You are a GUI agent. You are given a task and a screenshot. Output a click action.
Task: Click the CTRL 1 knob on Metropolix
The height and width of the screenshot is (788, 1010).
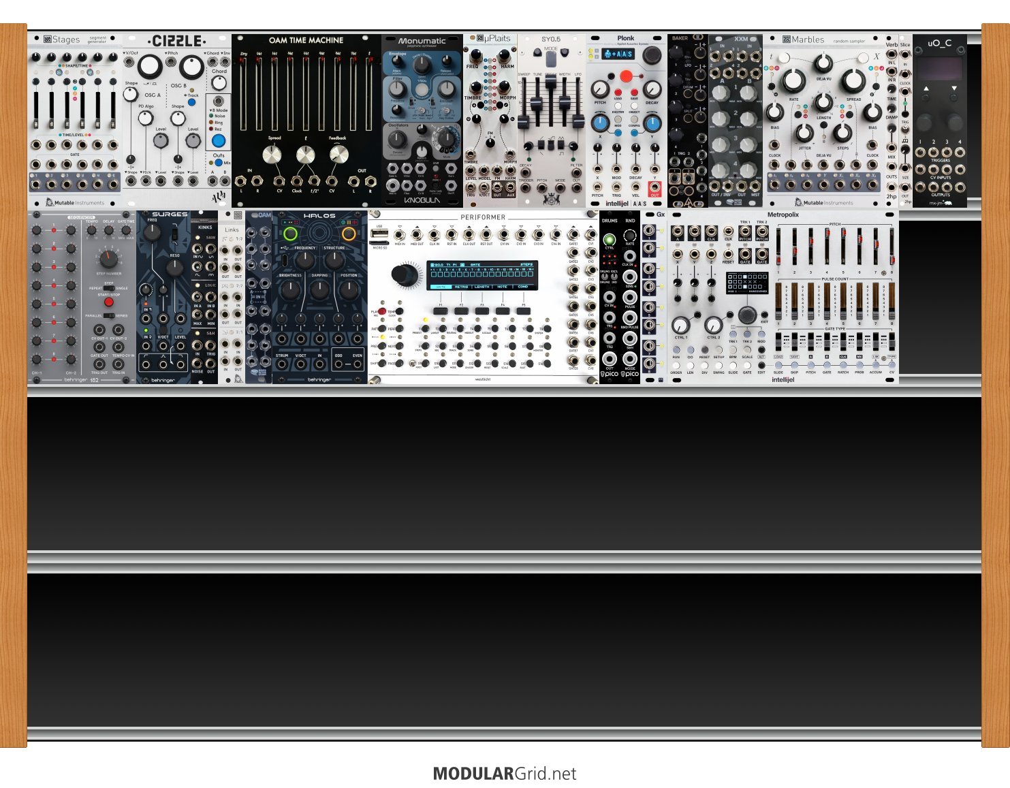(680, 326)
